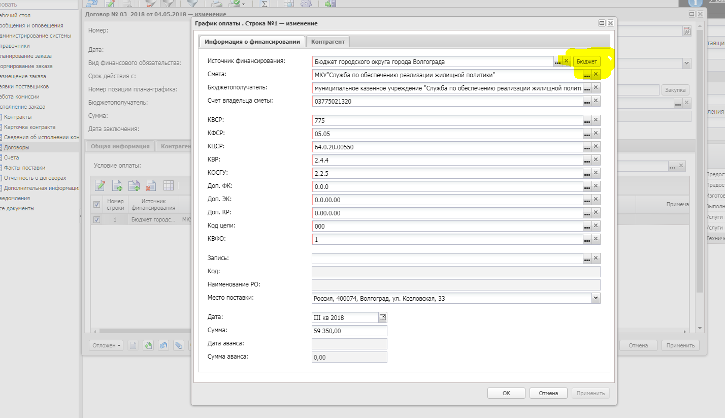Select the Информация о финансировании tab
This screenshot has height=418, width=725.
252,42
